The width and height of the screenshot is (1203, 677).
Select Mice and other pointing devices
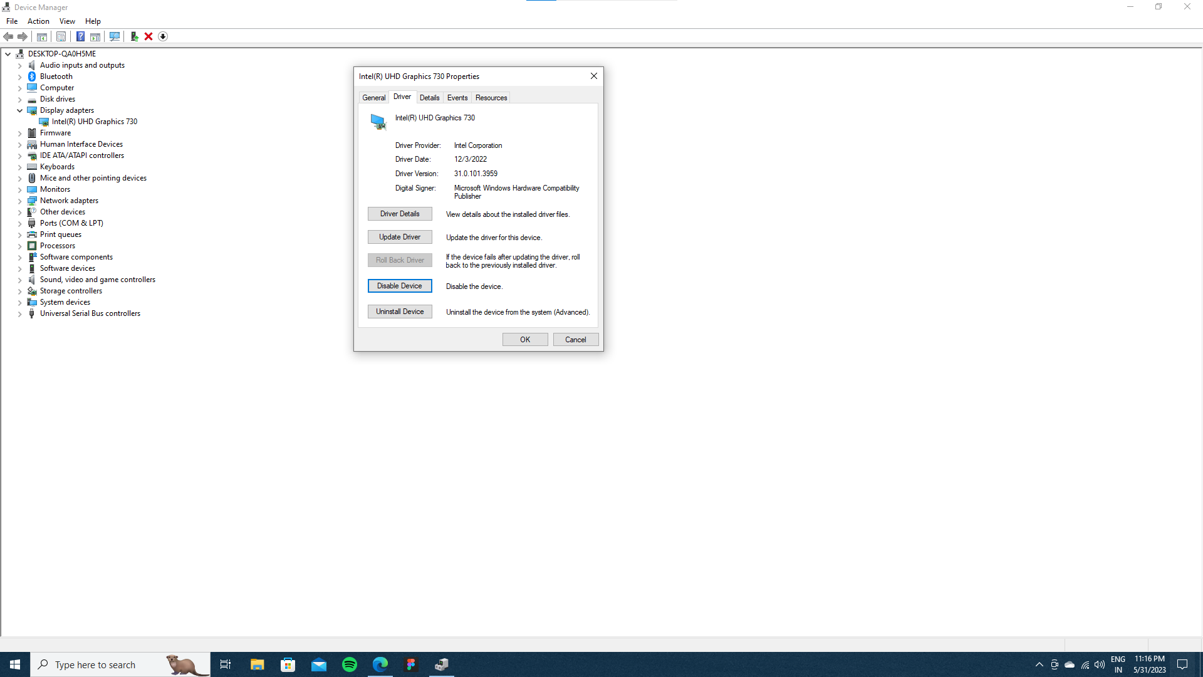pyautogui.click(x=93, y=178)
